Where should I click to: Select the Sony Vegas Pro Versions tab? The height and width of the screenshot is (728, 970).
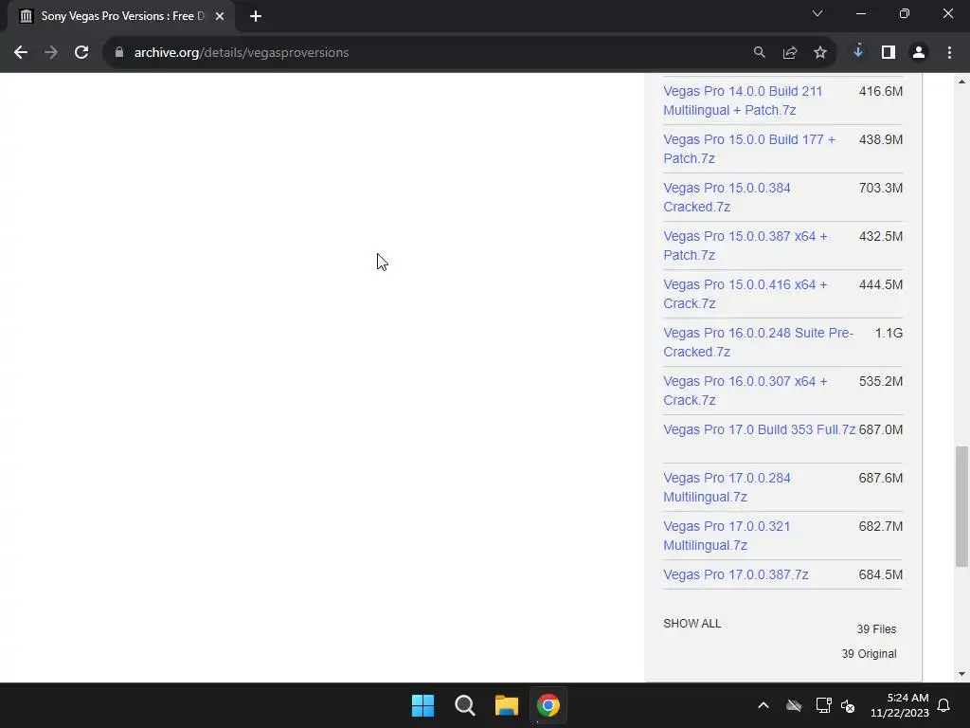(x=122, y=16)
